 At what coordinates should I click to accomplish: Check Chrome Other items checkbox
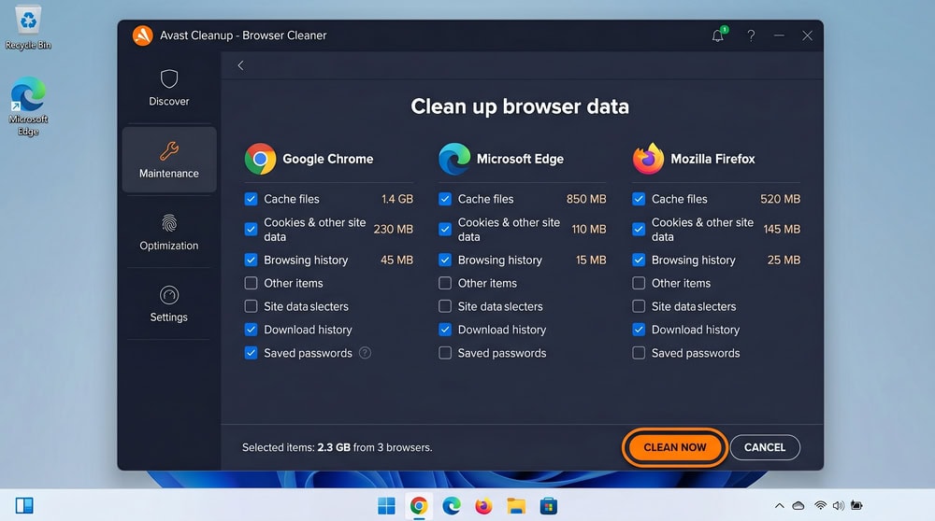[251, 283]
